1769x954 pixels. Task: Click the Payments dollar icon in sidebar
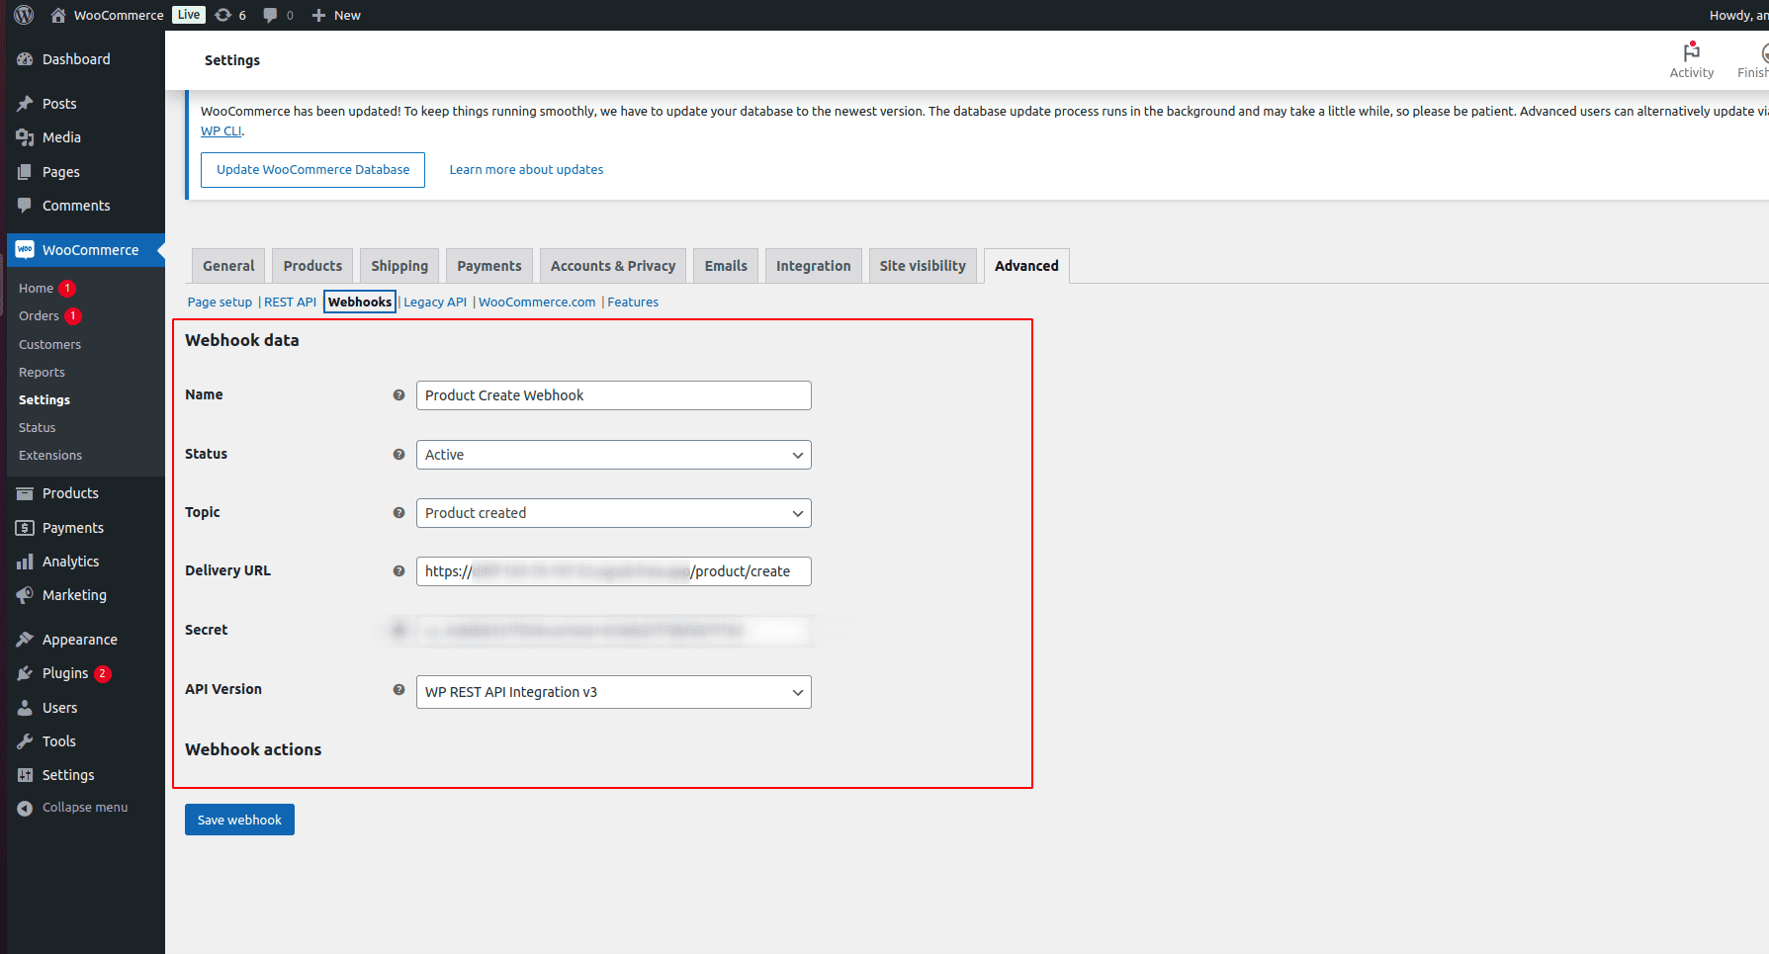click(x=25, y=528)
